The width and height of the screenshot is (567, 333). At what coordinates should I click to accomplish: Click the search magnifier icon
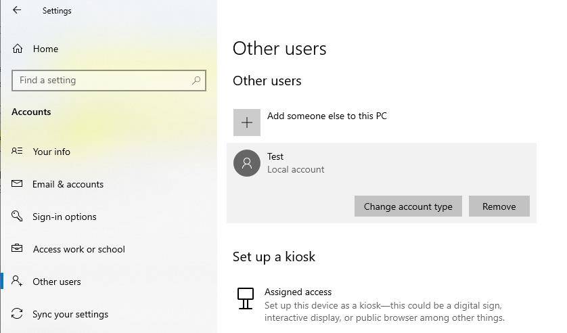click(x=196, y=80)
